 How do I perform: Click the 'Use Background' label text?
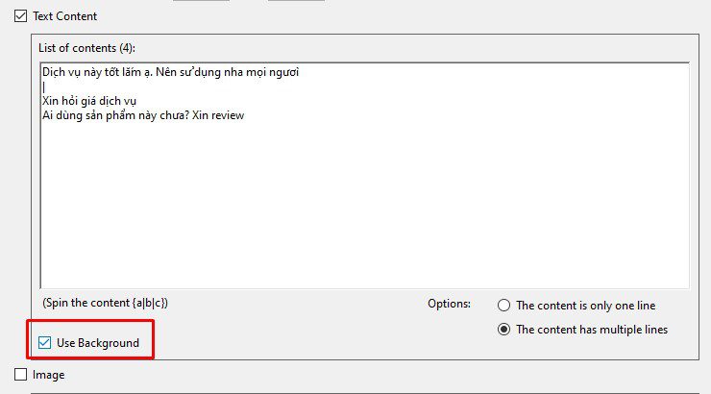coord(98,343)
